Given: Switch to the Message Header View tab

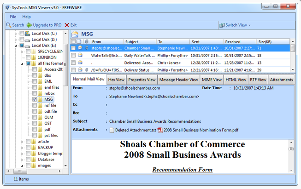Looking at the screenshot, I should coord(179,80).
